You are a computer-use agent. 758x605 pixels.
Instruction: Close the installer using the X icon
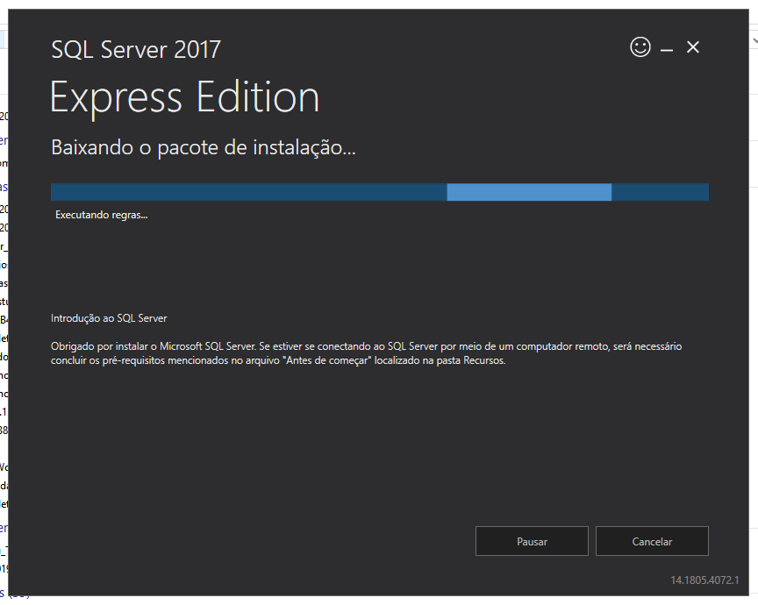tap(693, 47)
